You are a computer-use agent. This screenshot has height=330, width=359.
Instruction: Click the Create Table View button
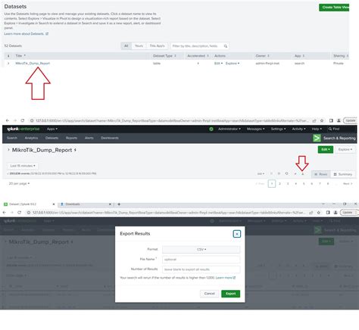(x=334, y=8)
